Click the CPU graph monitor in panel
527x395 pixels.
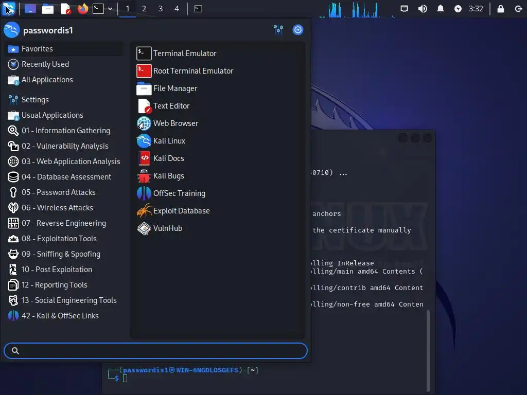point(357,9)
